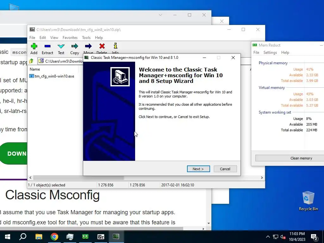
Task: Open the Settings menu in Mem Reduct
Action: [270, 53]
